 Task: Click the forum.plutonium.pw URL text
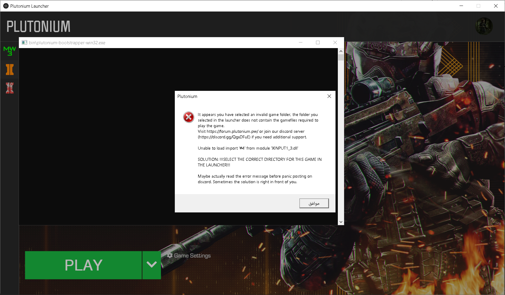(232, 131)
